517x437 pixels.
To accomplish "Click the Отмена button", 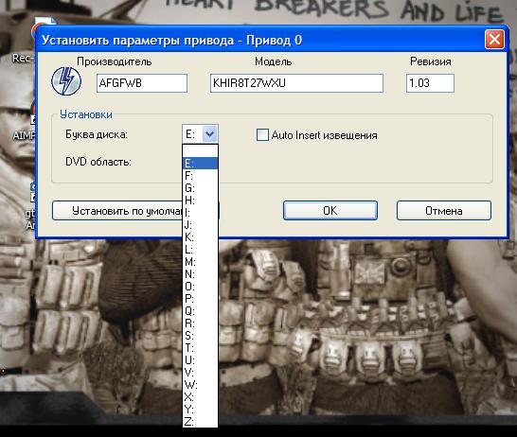I will click(x=444, y=210).
